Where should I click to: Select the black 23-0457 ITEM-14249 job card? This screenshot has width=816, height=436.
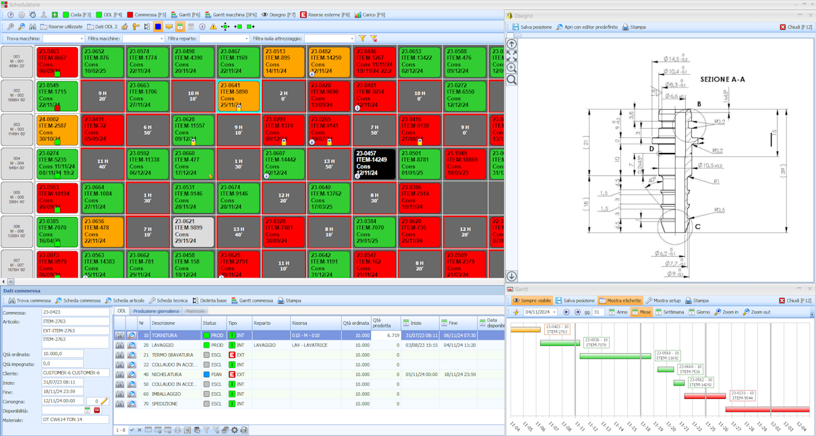click(374, 164)
